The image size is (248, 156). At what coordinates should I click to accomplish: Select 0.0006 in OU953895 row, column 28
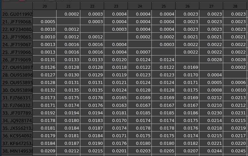tap(235, 82)
